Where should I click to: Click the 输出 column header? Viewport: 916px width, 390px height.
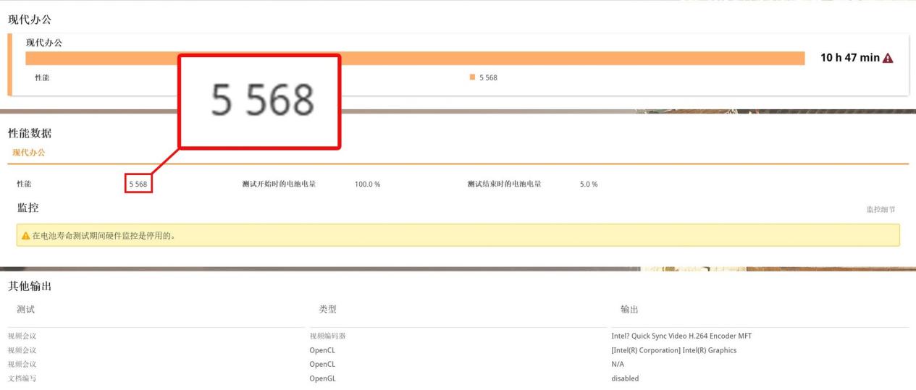pyautogui.click(x=629, y=310)
